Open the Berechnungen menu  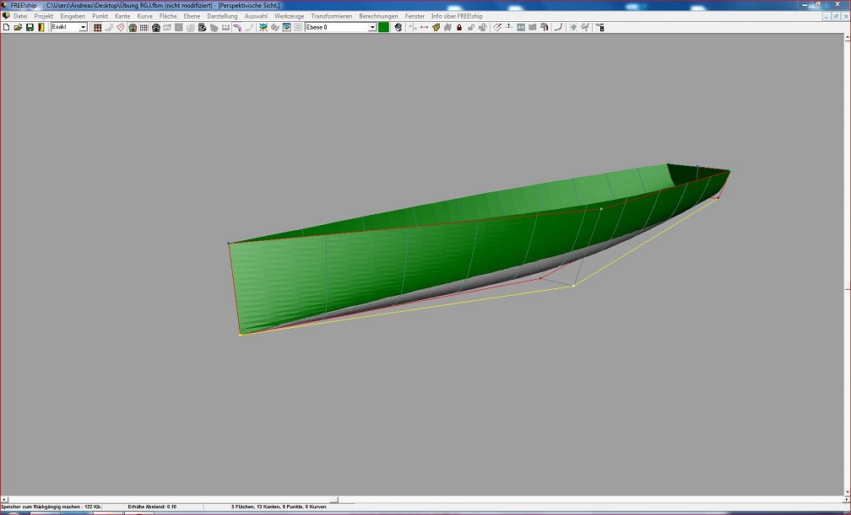coord(378,16)
